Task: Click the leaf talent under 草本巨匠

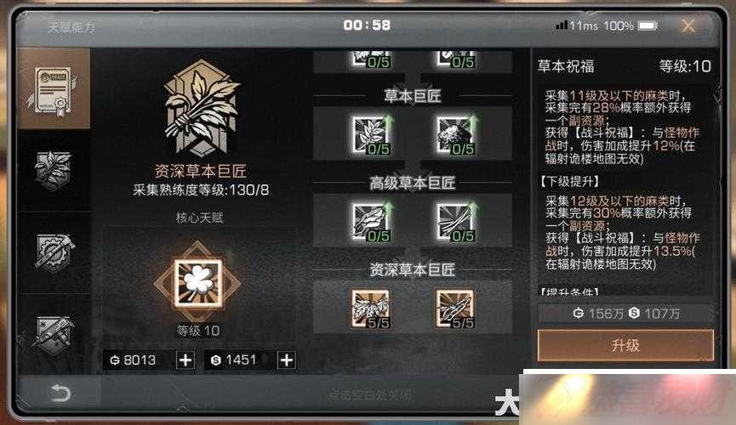Action: (371, 135)
